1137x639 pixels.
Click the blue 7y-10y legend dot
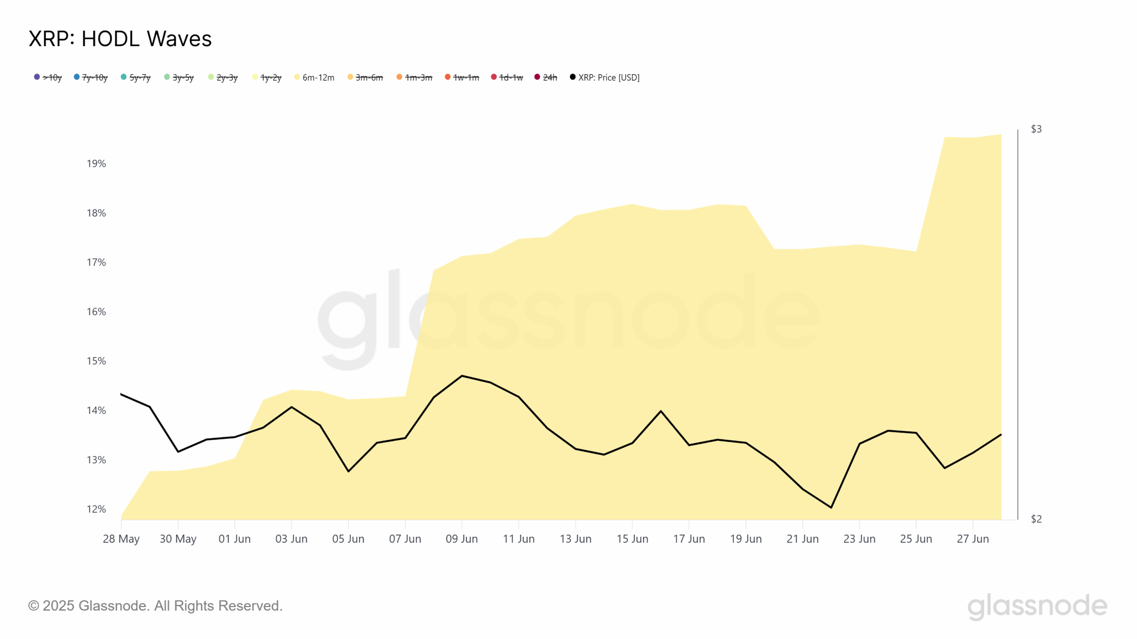coord(77,77)
